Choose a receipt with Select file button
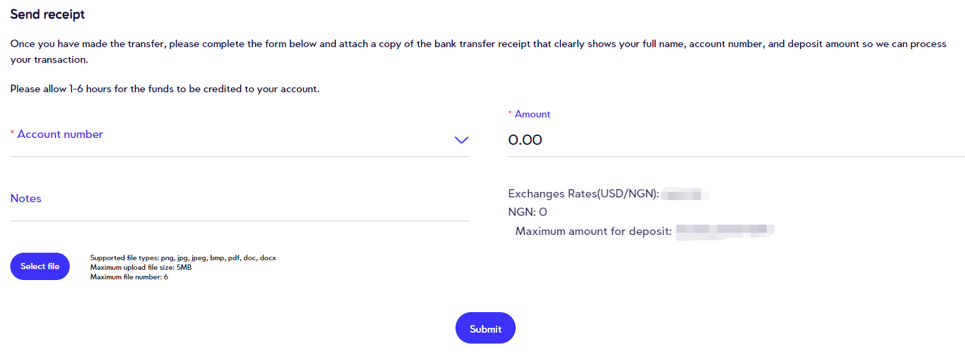 point(40,266)
